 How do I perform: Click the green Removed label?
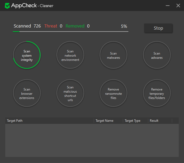pos(75,26)
